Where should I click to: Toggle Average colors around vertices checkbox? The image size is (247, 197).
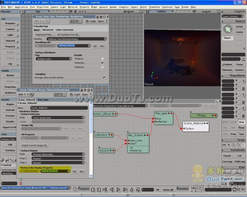pos(104,77)
